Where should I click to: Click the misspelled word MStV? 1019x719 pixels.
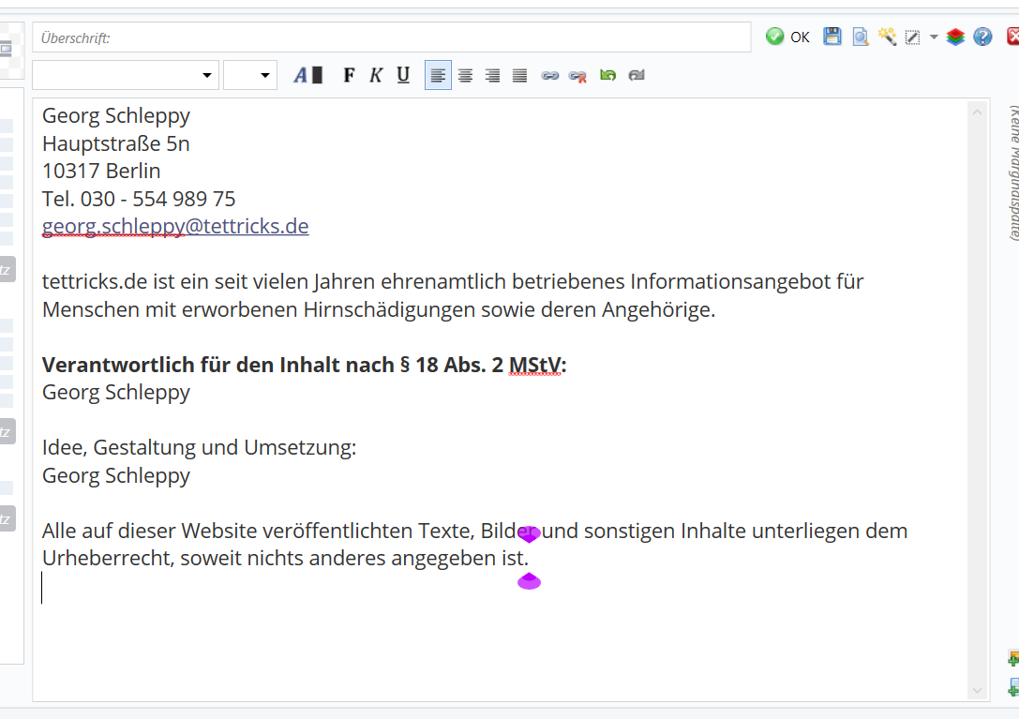[535, 365]
